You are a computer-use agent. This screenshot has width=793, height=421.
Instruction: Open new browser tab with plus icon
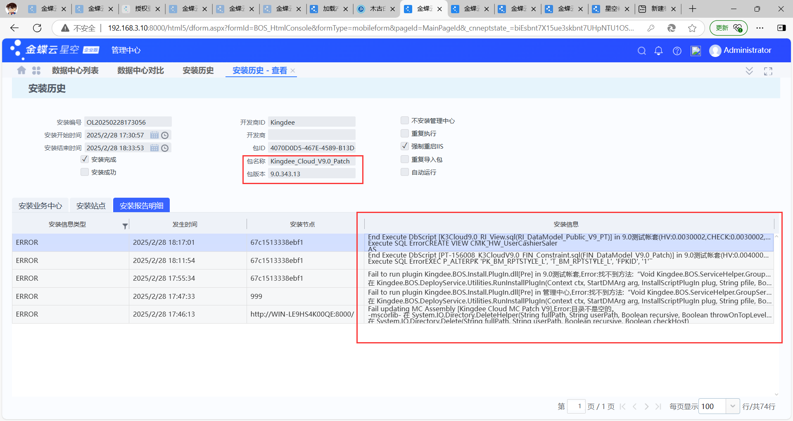tap(693, 9)
